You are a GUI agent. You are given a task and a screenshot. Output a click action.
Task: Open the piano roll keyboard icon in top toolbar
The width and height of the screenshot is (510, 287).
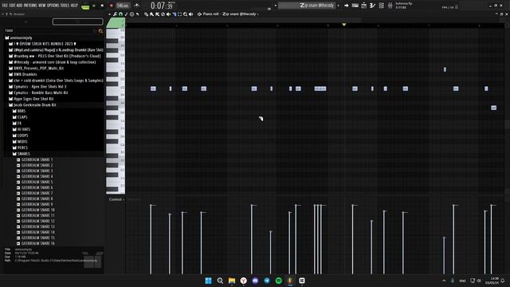pyautogui.click(x=355, y=6)
